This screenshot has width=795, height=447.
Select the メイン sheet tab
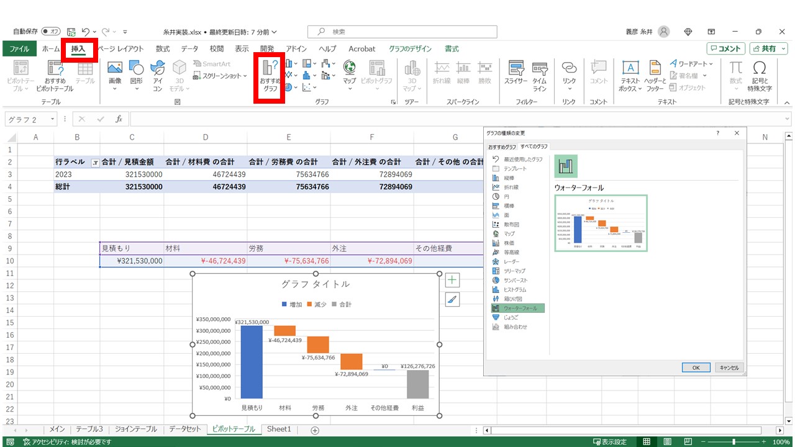[57, 429]
